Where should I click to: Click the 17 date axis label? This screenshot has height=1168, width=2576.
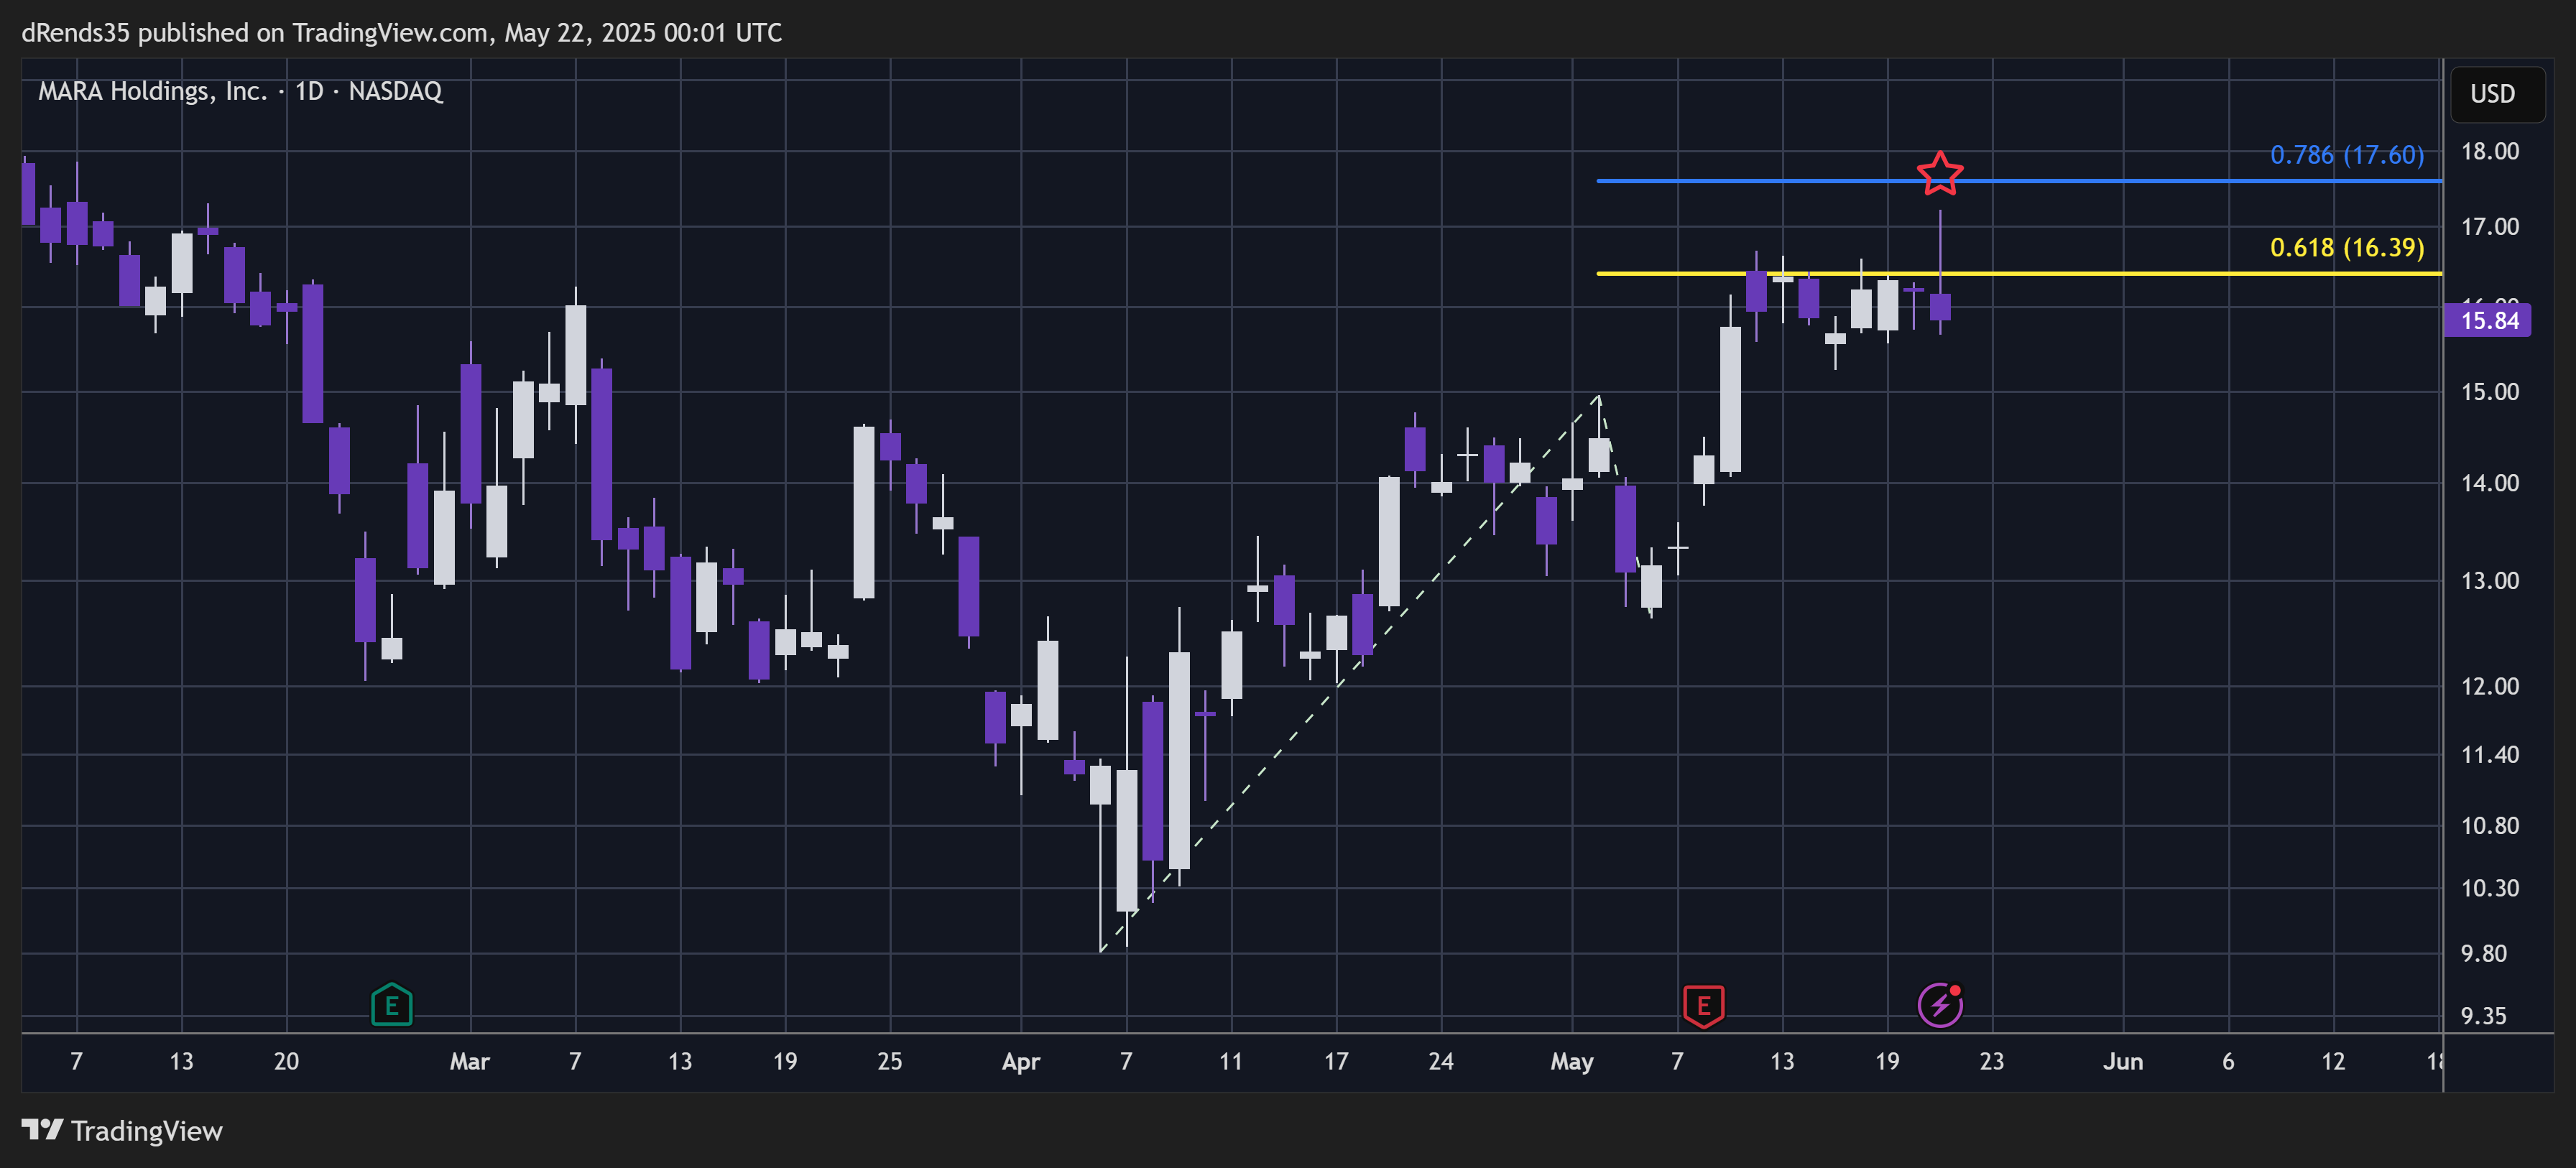(x=1336, y=1062)
